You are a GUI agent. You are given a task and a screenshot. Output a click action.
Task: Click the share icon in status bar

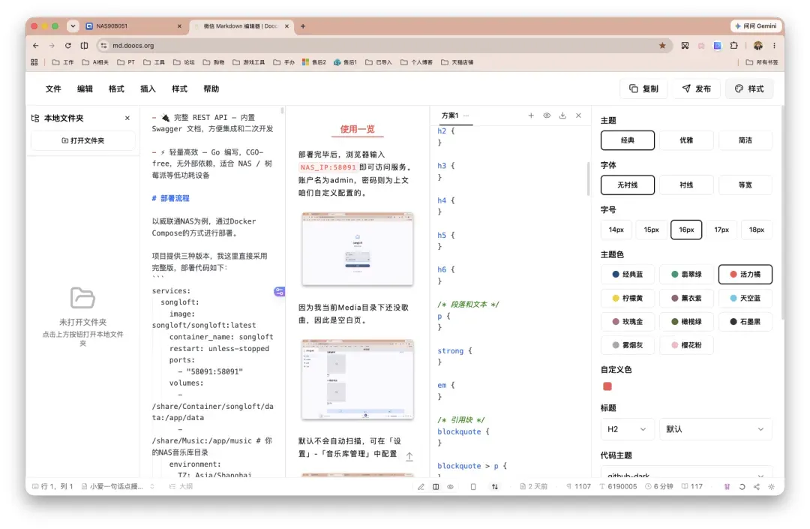[x=756, y=487]
